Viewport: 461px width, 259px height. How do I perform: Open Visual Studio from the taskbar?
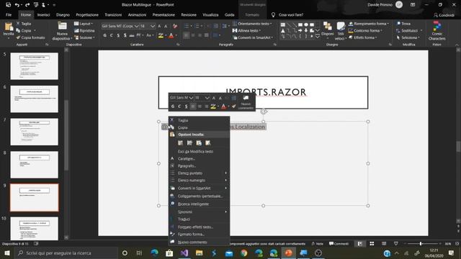(184, 253)
